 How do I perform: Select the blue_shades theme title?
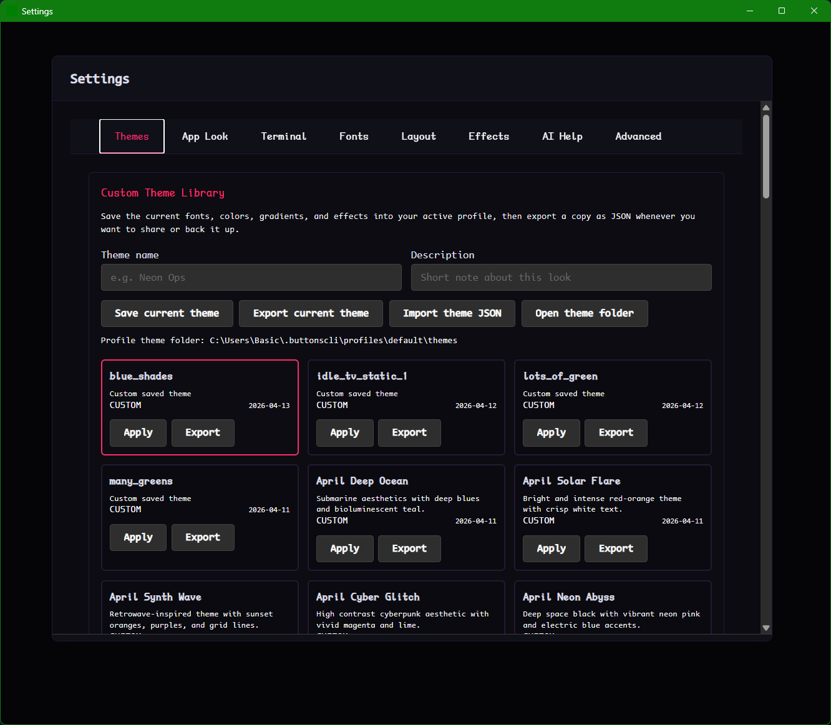click(x=141, y=376)
